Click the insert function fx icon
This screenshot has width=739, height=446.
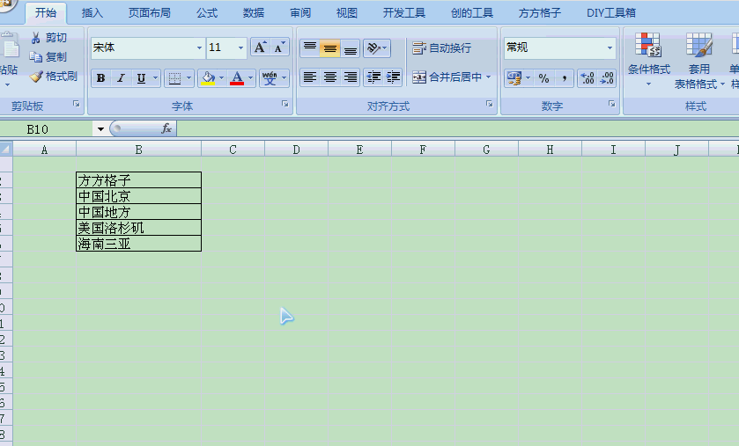click(x=166, y=128)
